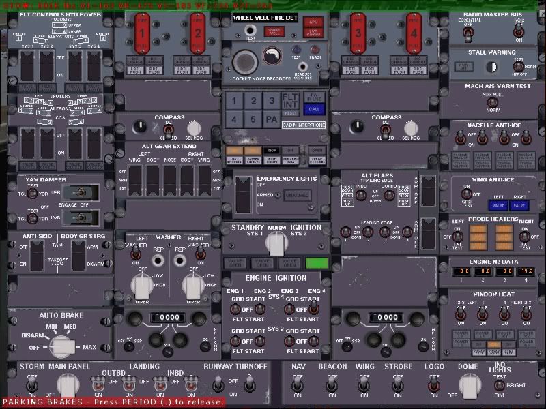Turn the MAIN PANEL lighting knob

(68, 386)
